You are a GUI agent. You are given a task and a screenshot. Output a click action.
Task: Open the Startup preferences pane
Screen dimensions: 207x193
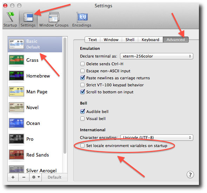[10, 19]
